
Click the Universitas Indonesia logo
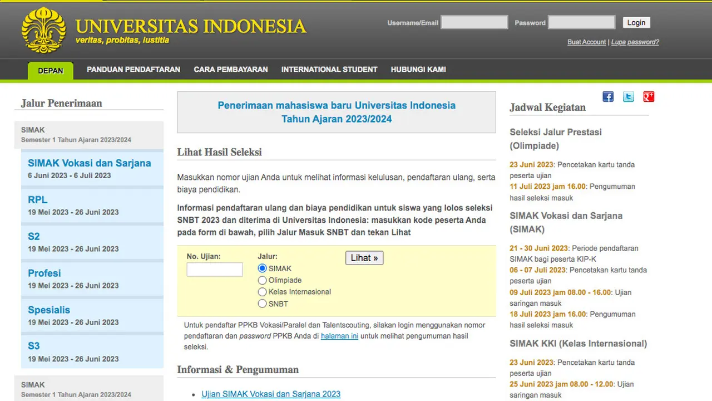[x=43, y=29]
